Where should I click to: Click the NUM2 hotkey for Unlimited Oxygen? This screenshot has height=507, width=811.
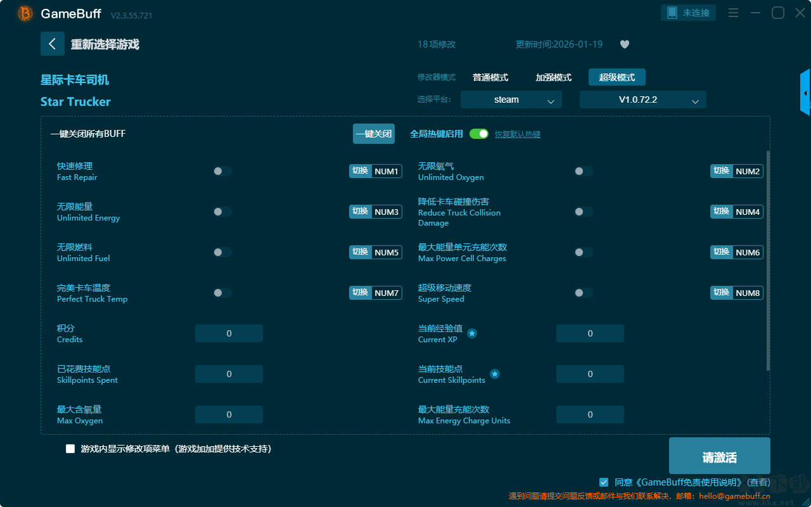coord(748,171)
